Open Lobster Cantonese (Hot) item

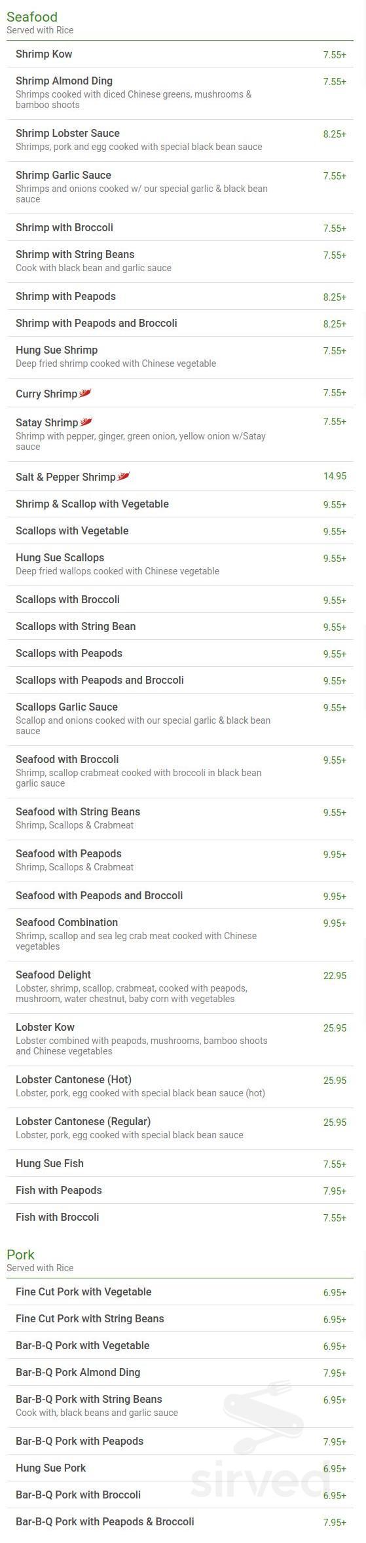(x=180, y=1087)
